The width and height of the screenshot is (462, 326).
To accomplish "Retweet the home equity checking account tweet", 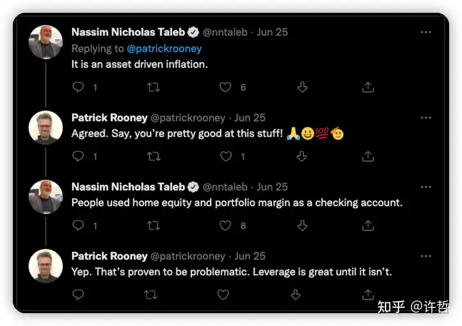I will pyautogui.click(x=154, y=225).
